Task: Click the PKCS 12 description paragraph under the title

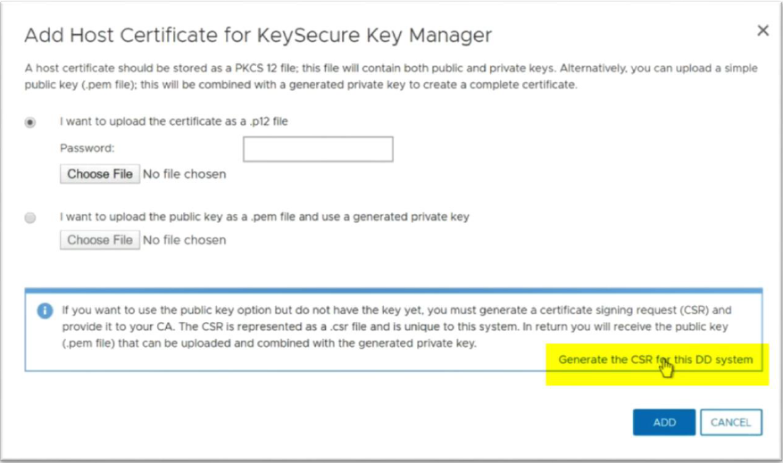Action: click(391, 77)
